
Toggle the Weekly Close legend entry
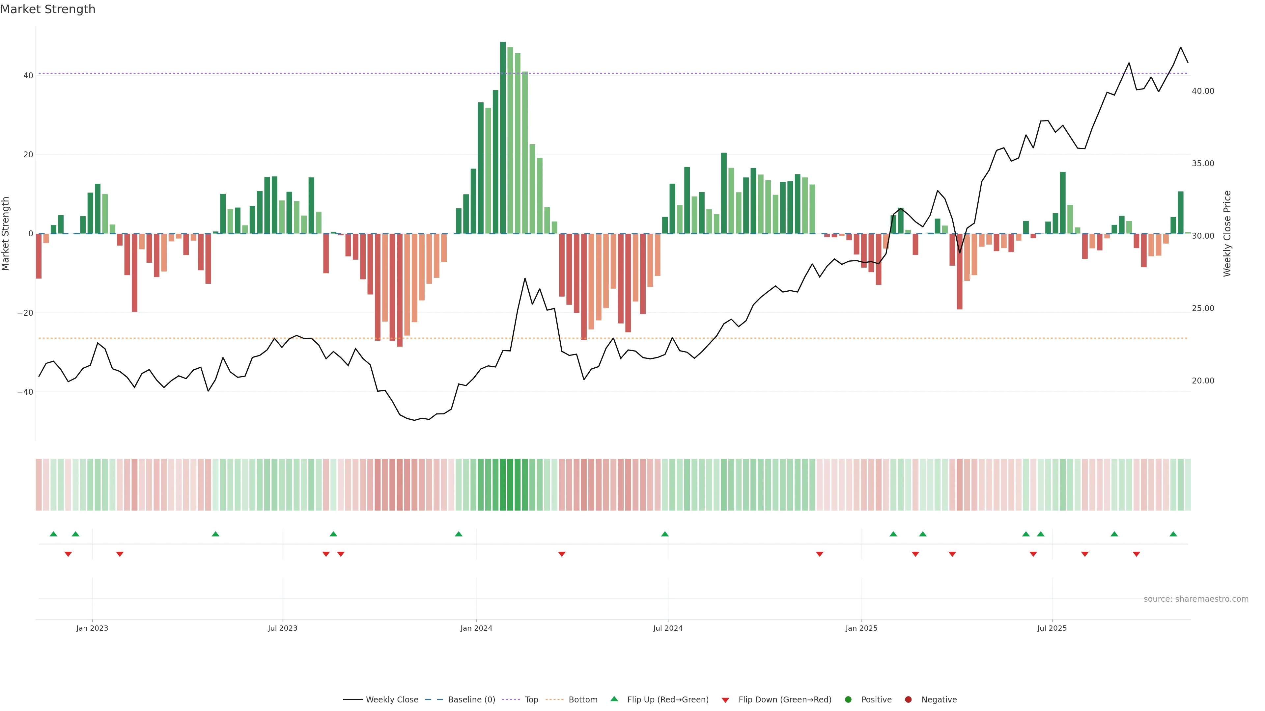click(x=391, y=700)
